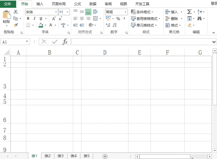Click the horizontal scrollbar right arrow

click(x=210, y=156)
